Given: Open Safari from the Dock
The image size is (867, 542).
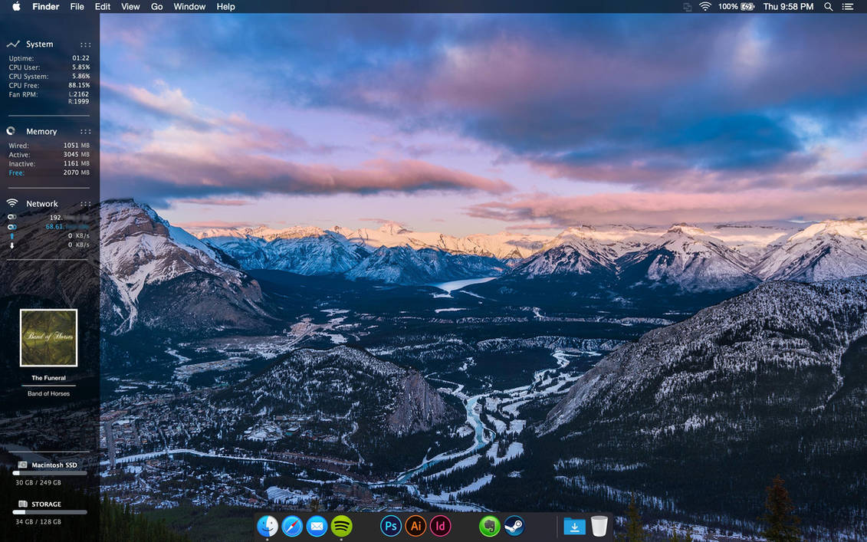Looking at the screenshot, I should 292,527.
